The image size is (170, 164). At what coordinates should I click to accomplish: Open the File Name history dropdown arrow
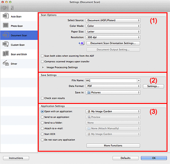pyautogui.click(x=139, y=81)
